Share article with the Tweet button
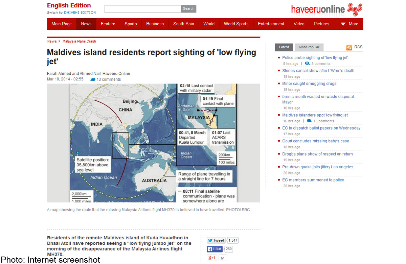Screen dimensions: 406x264 (216, 240)
